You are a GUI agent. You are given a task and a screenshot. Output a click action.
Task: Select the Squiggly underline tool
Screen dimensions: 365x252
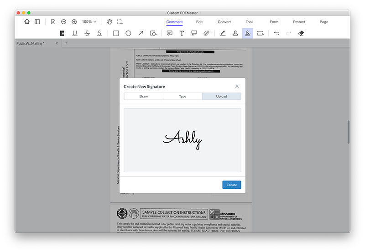(99, 33)
